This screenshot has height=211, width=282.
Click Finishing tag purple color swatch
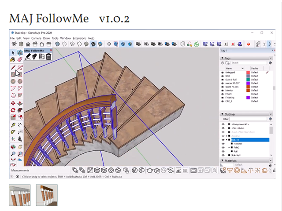248,98
